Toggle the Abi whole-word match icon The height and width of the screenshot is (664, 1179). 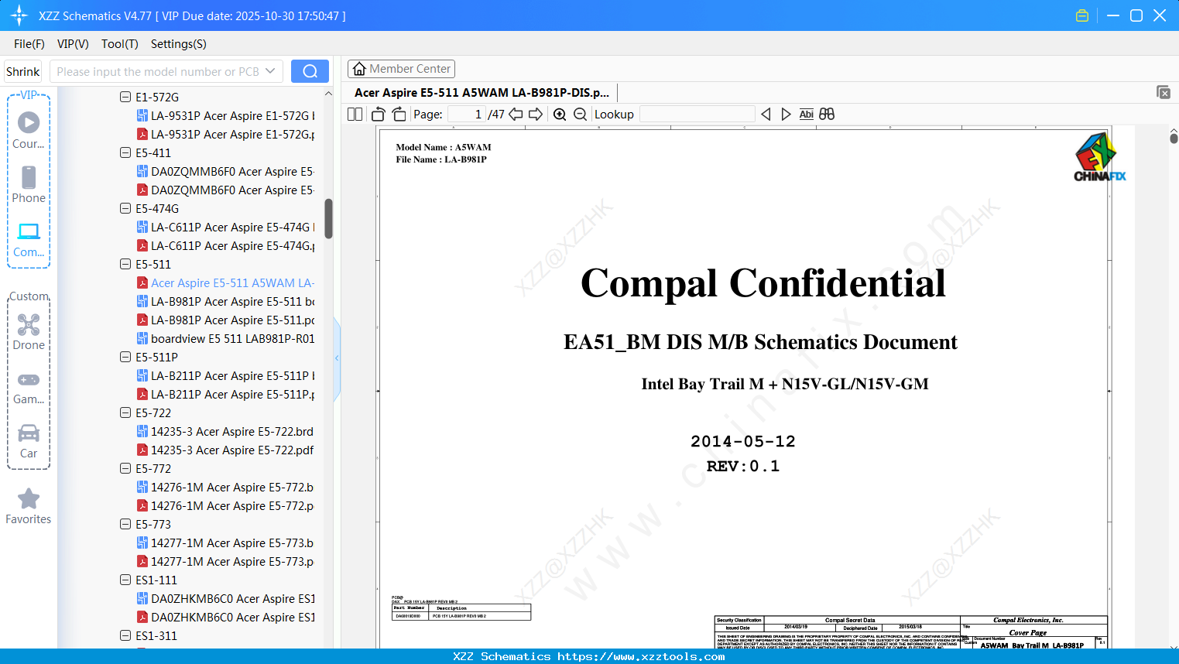point(807,114)
